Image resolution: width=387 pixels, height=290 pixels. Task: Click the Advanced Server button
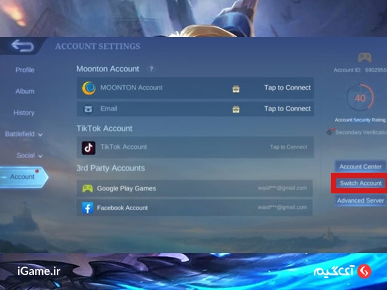pyautogui.click(x=360, y=201)
